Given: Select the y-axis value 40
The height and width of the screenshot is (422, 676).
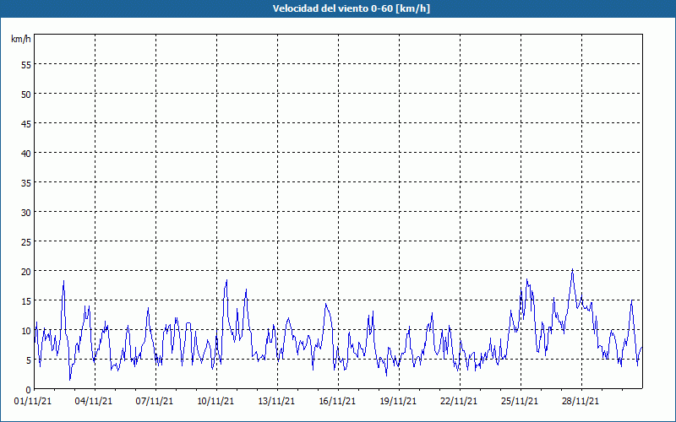Looking at the screenshot, I should click(26, 154).
